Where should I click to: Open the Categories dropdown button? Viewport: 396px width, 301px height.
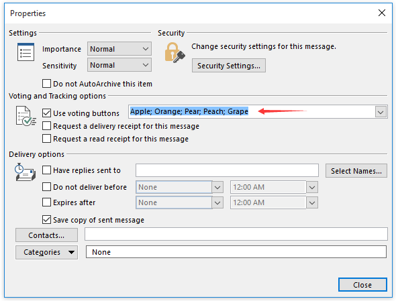point(47,252)
